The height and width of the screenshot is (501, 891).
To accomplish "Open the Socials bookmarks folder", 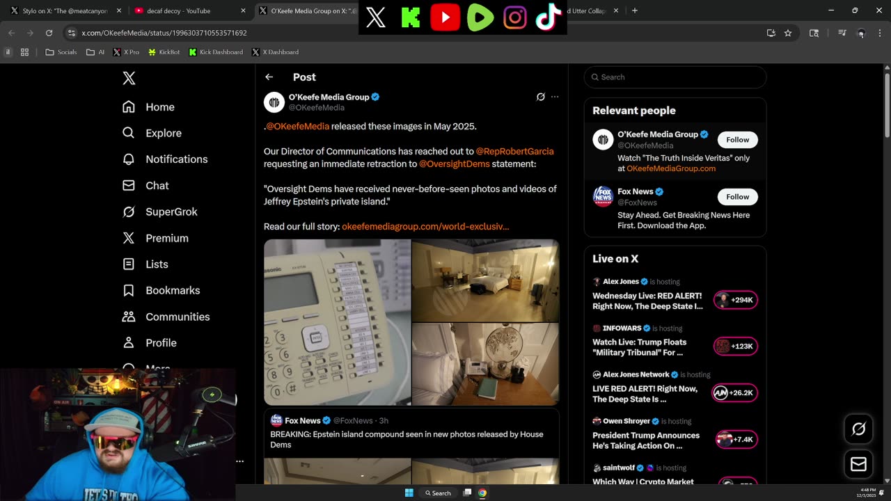I will (61, 52).
